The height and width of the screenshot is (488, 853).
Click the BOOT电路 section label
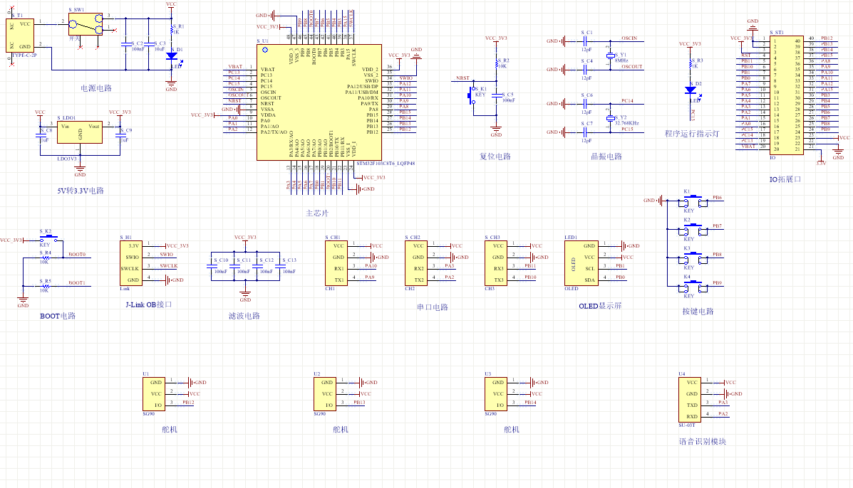tap(58, 316)
